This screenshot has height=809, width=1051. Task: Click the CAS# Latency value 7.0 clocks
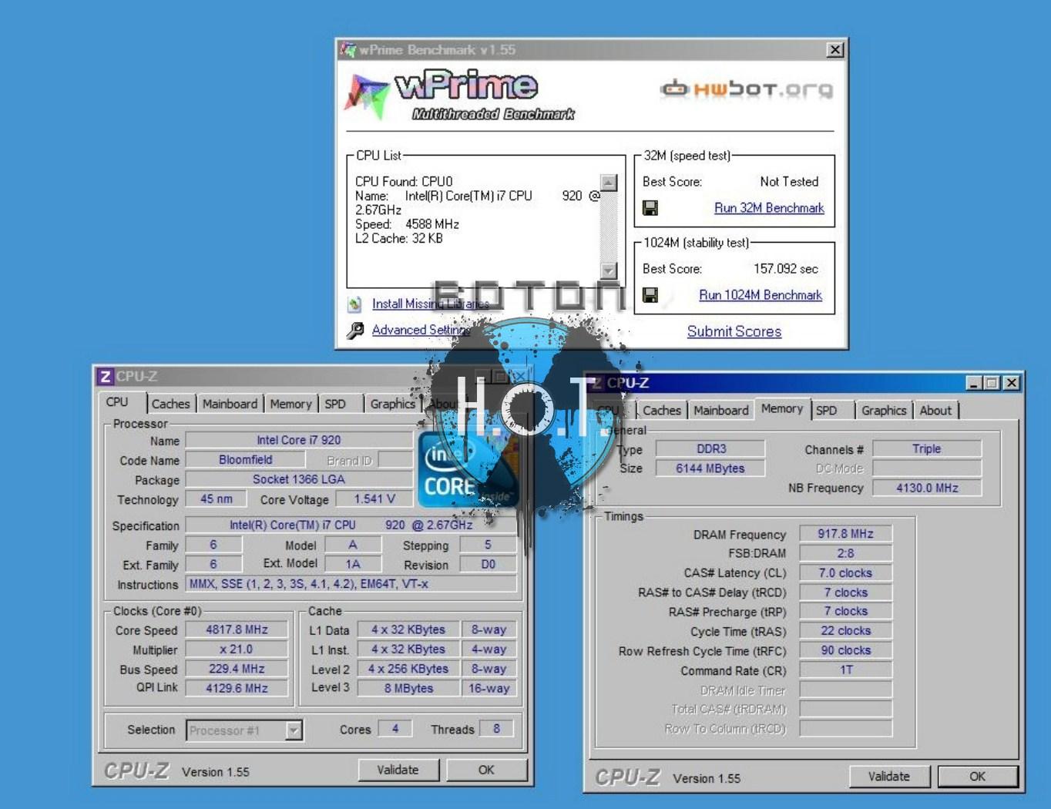pos(846,573)
